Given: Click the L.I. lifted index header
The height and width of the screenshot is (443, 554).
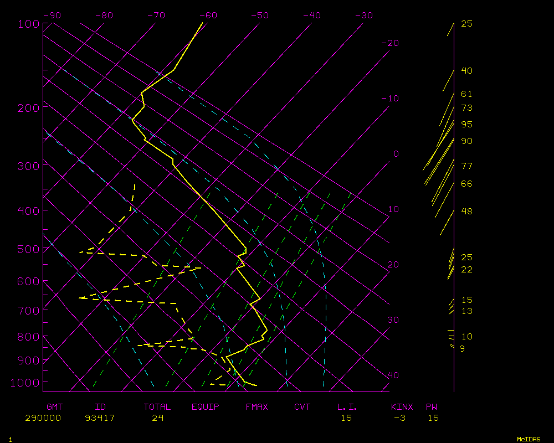Looking at the screenshot, I should pos(347,407).
